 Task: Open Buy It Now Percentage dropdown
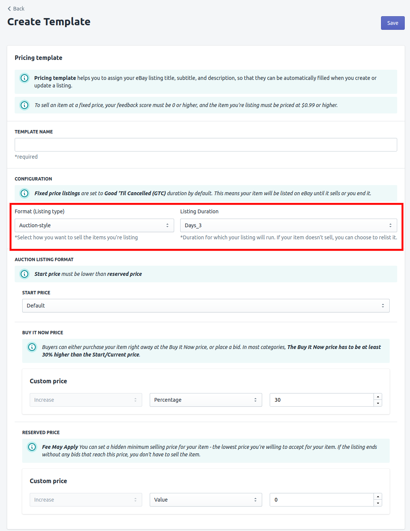tap(205, 400)
